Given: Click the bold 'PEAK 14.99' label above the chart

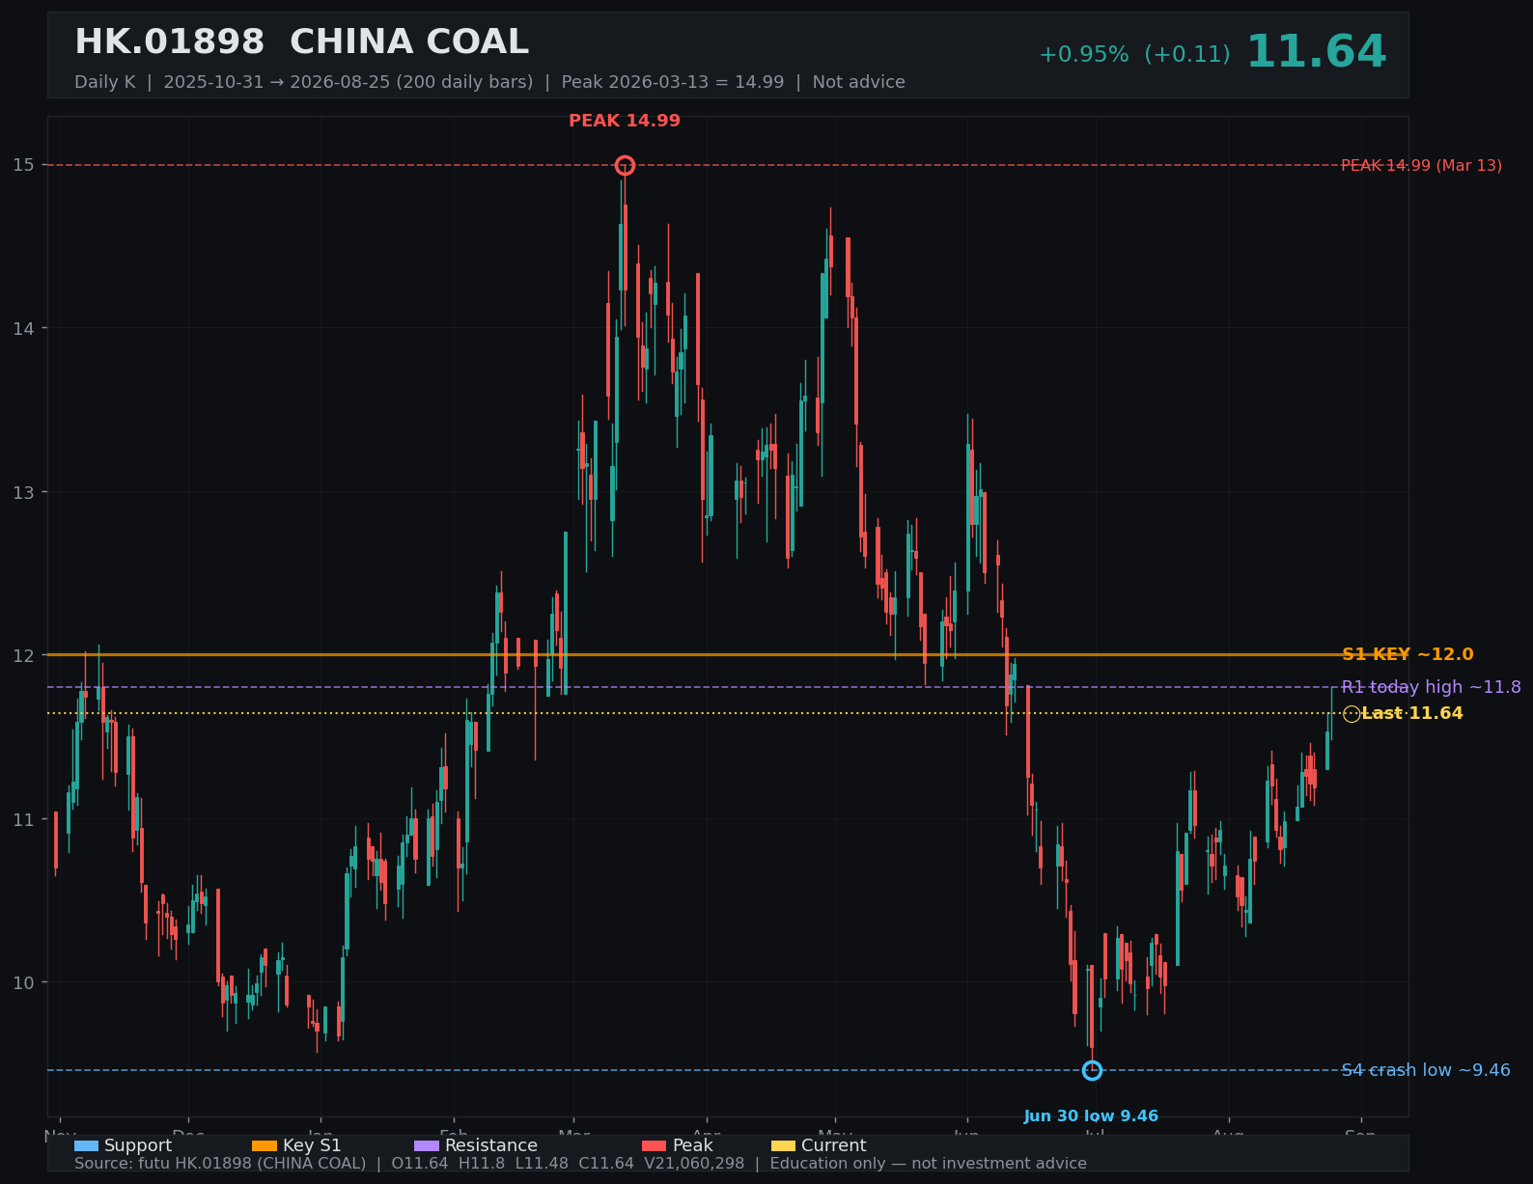Looking at the screenshot, I should pos(625,121).
